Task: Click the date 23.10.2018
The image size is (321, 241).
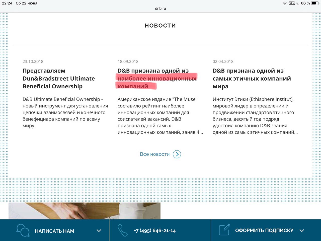Action: (33, 62)
